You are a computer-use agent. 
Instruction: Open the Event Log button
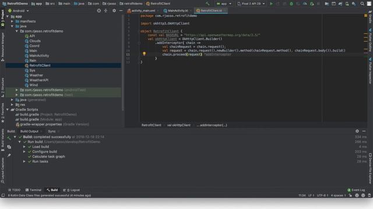click(356, 190)
